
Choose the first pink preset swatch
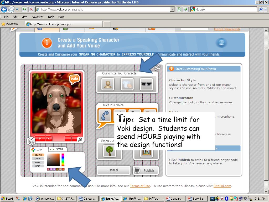coord(48,169)
